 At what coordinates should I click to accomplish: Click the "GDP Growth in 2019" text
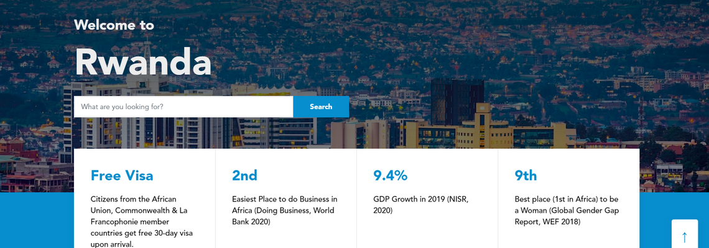[x=420, y=205]
